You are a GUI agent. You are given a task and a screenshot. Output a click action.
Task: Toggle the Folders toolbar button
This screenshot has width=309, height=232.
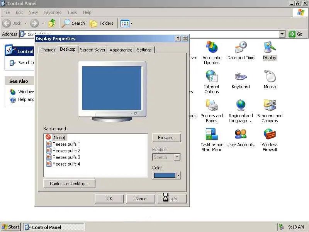pyautogui.click(x=102, y=23)
